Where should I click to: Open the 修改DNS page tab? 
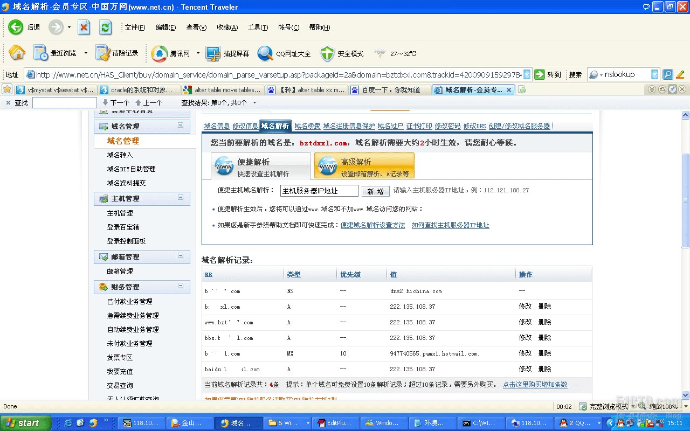[x=474, y=126]
